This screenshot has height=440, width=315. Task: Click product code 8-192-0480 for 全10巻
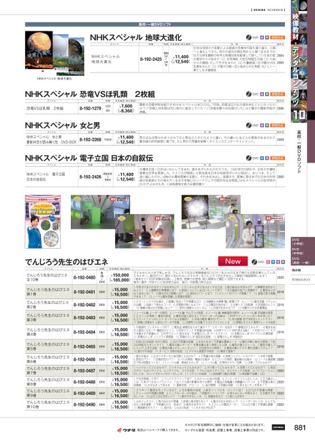pyautogui.click(x=85, y=277)
